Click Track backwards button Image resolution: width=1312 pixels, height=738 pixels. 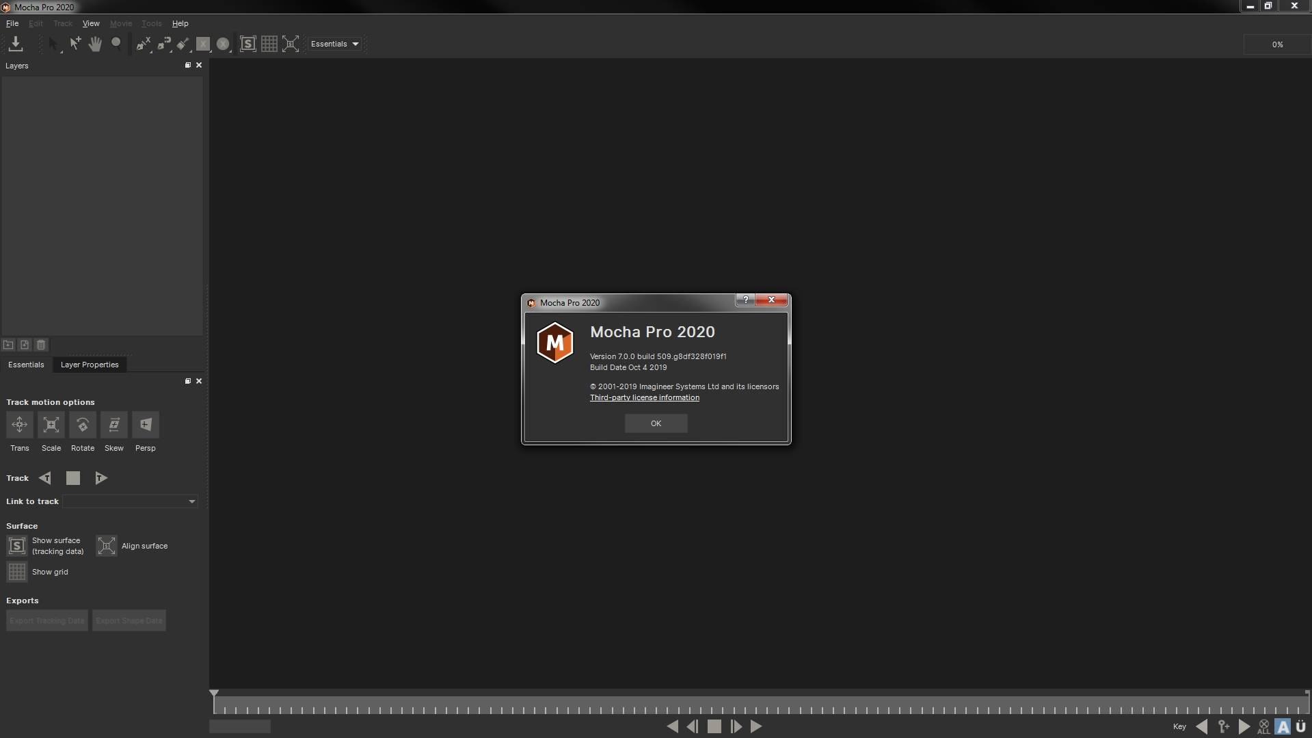[x=45, y=478]
